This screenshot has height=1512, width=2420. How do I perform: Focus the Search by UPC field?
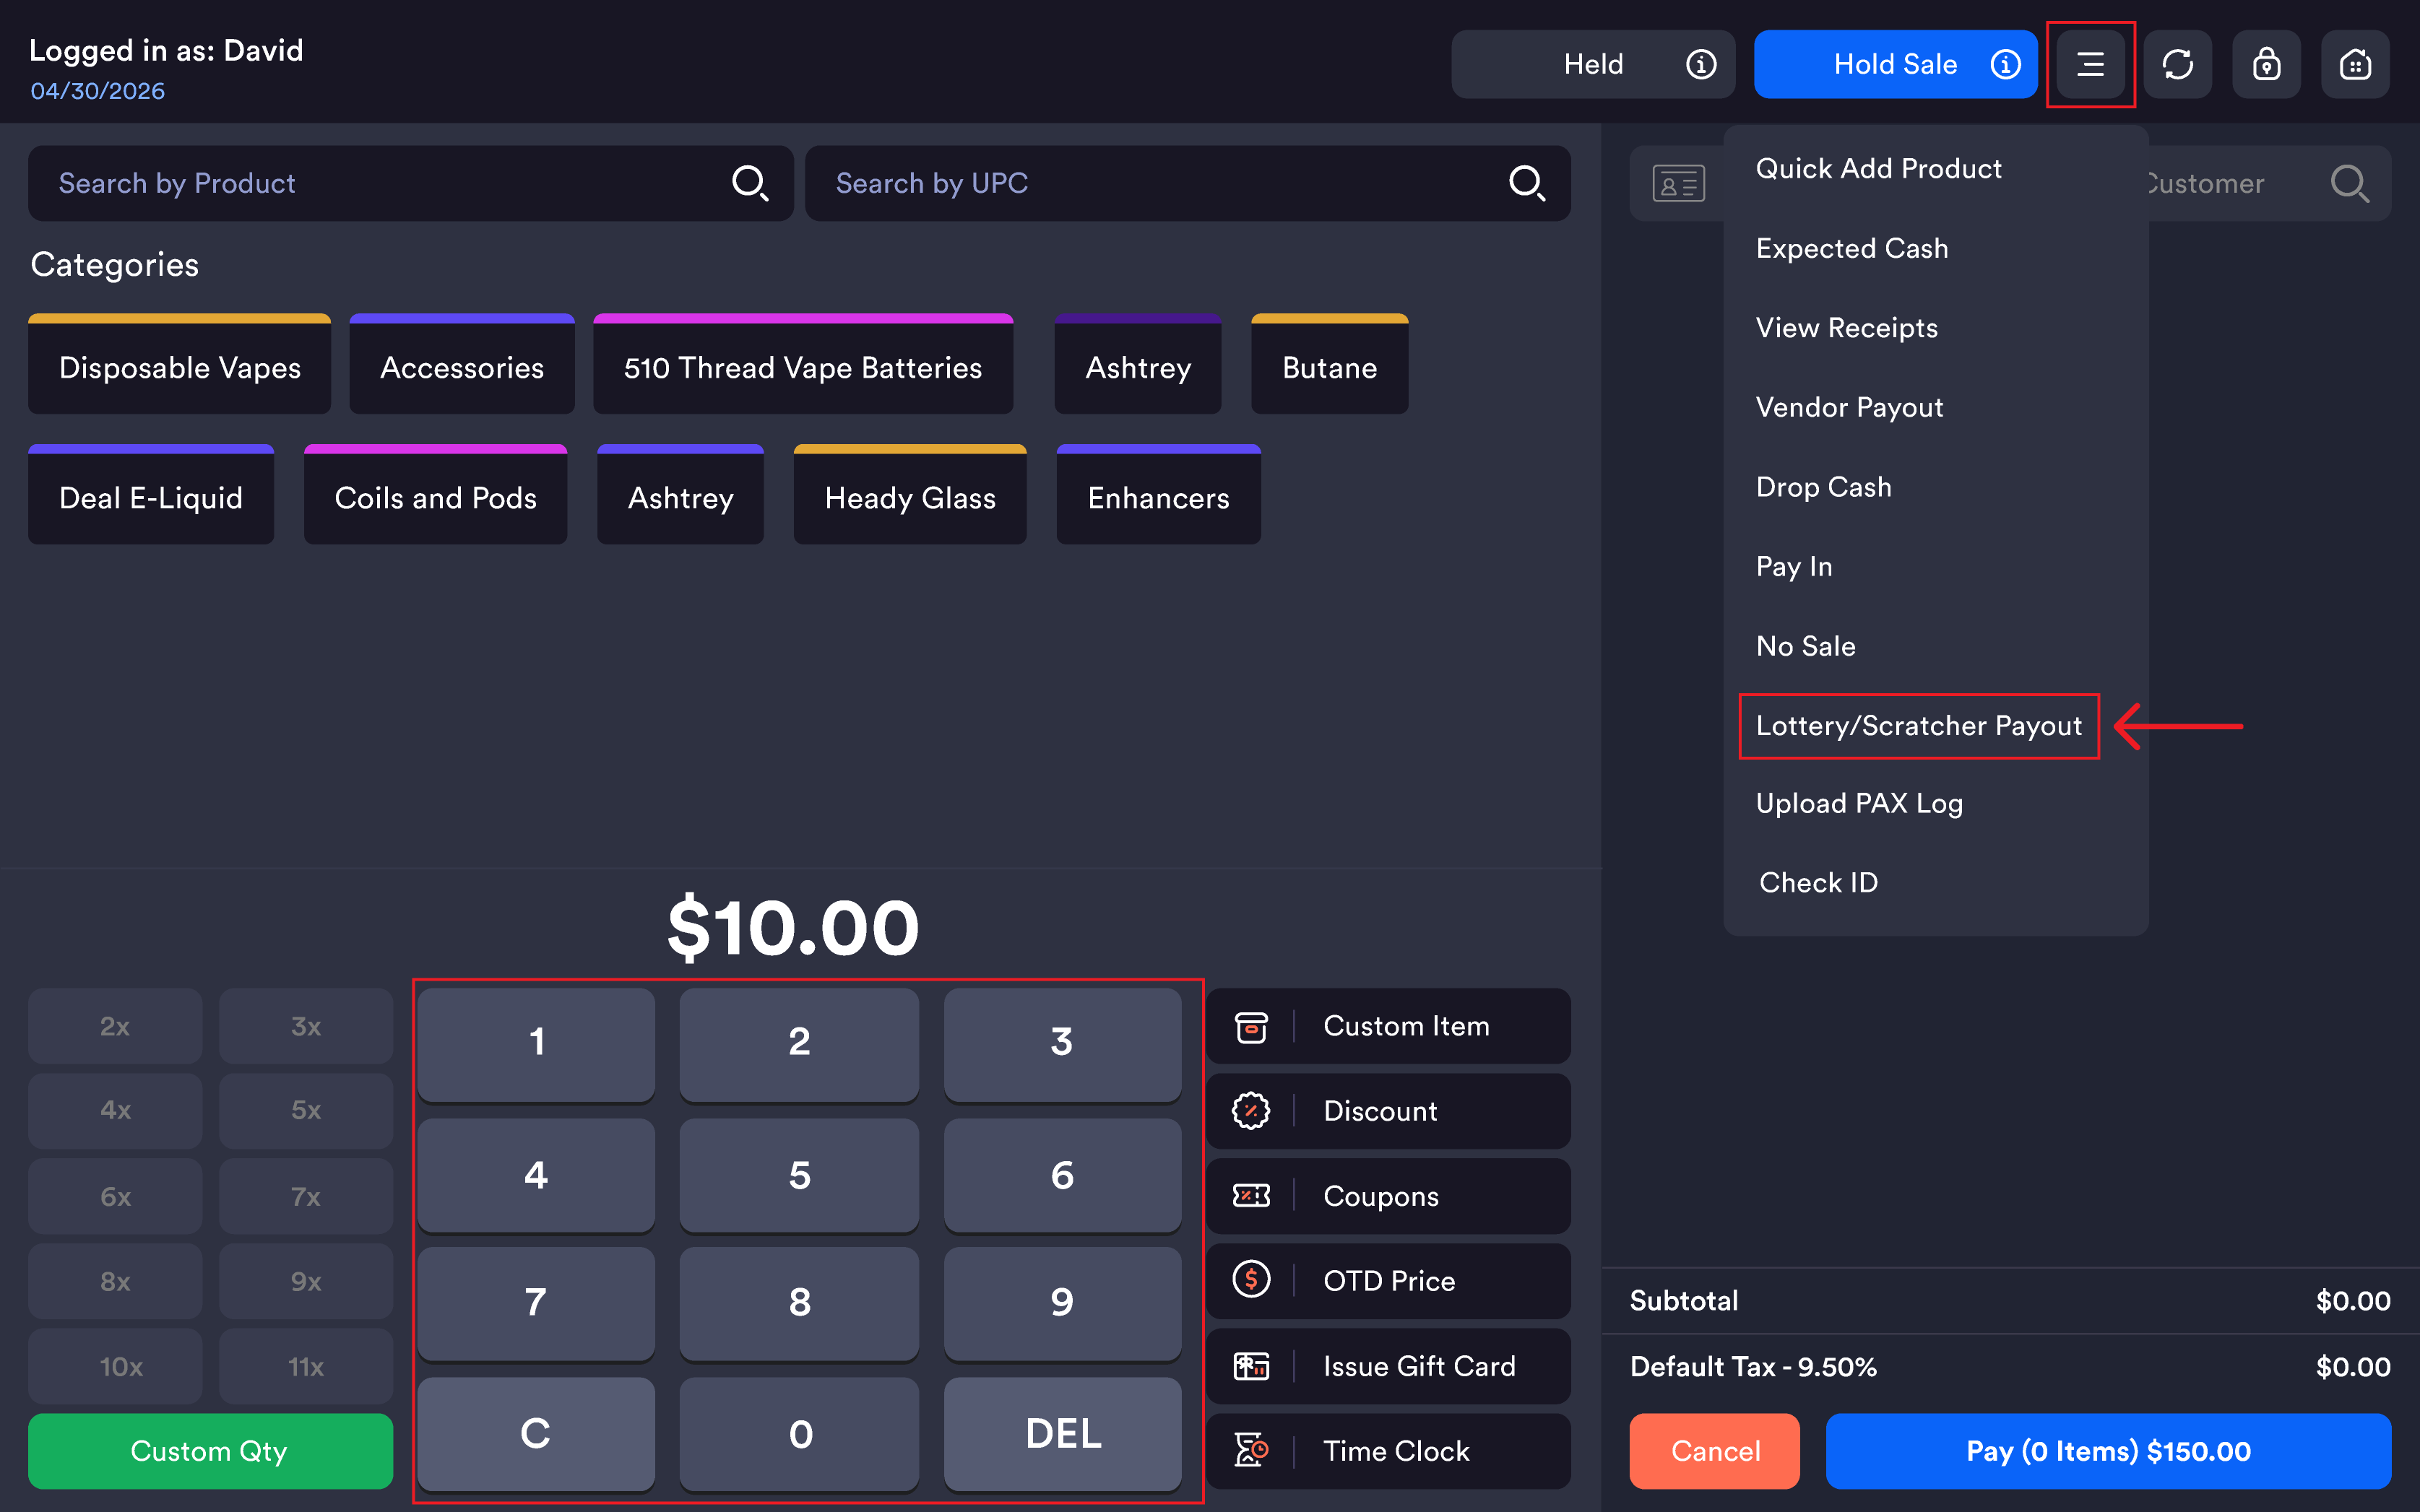pos(1188,183)
